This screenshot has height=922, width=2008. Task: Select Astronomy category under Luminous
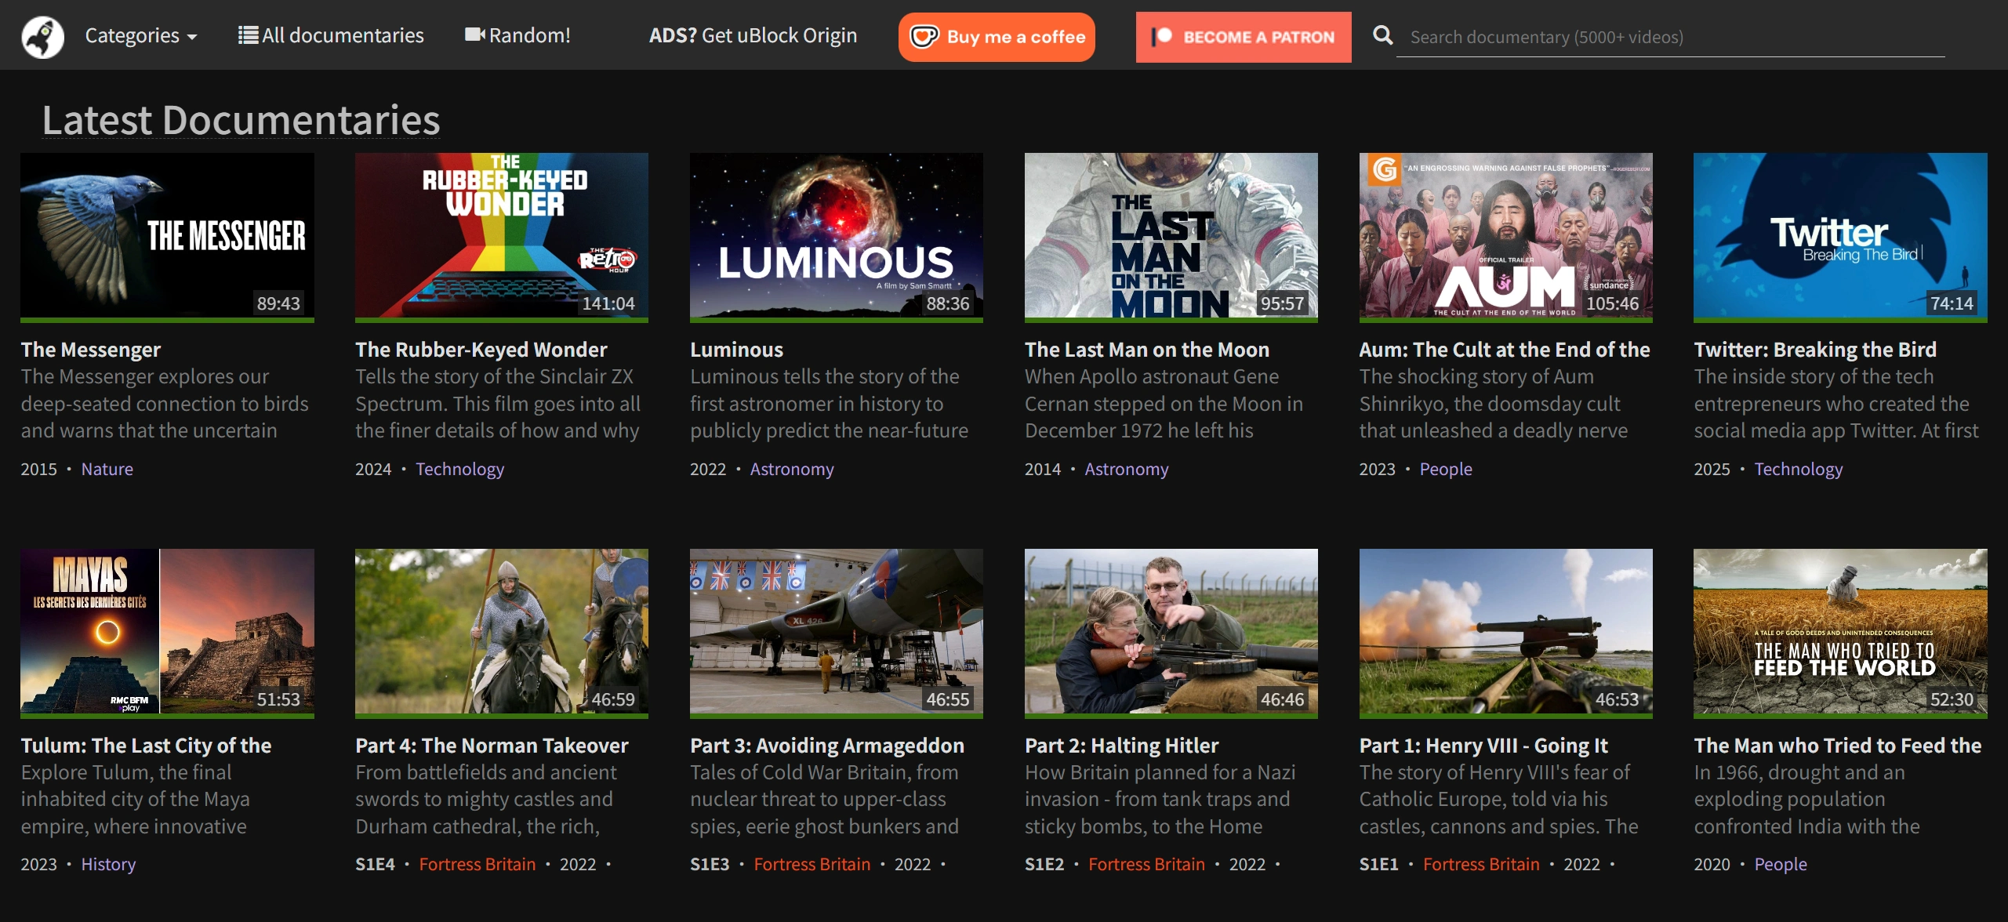(x=792, y=469)
